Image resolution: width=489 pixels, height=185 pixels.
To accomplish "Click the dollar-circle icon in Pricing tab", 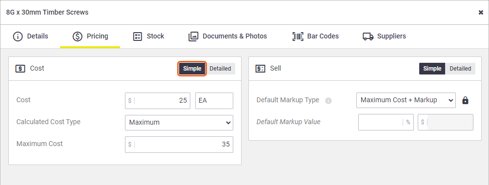I will tap(77, 37).
